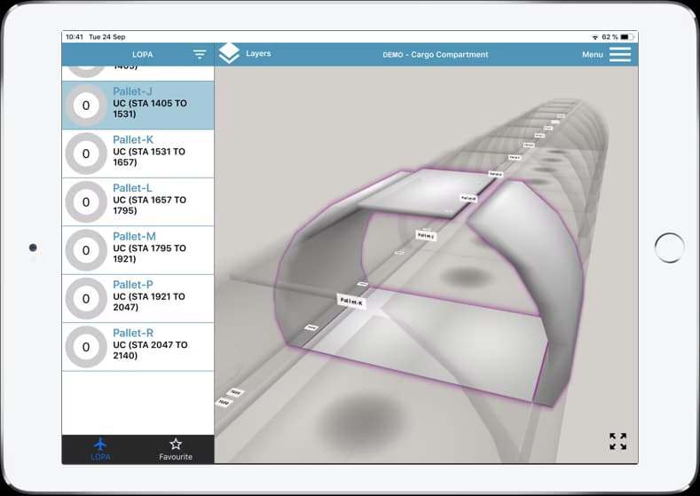Tap the Favourite star icon
Screen dimensions: 700x496
176,444
